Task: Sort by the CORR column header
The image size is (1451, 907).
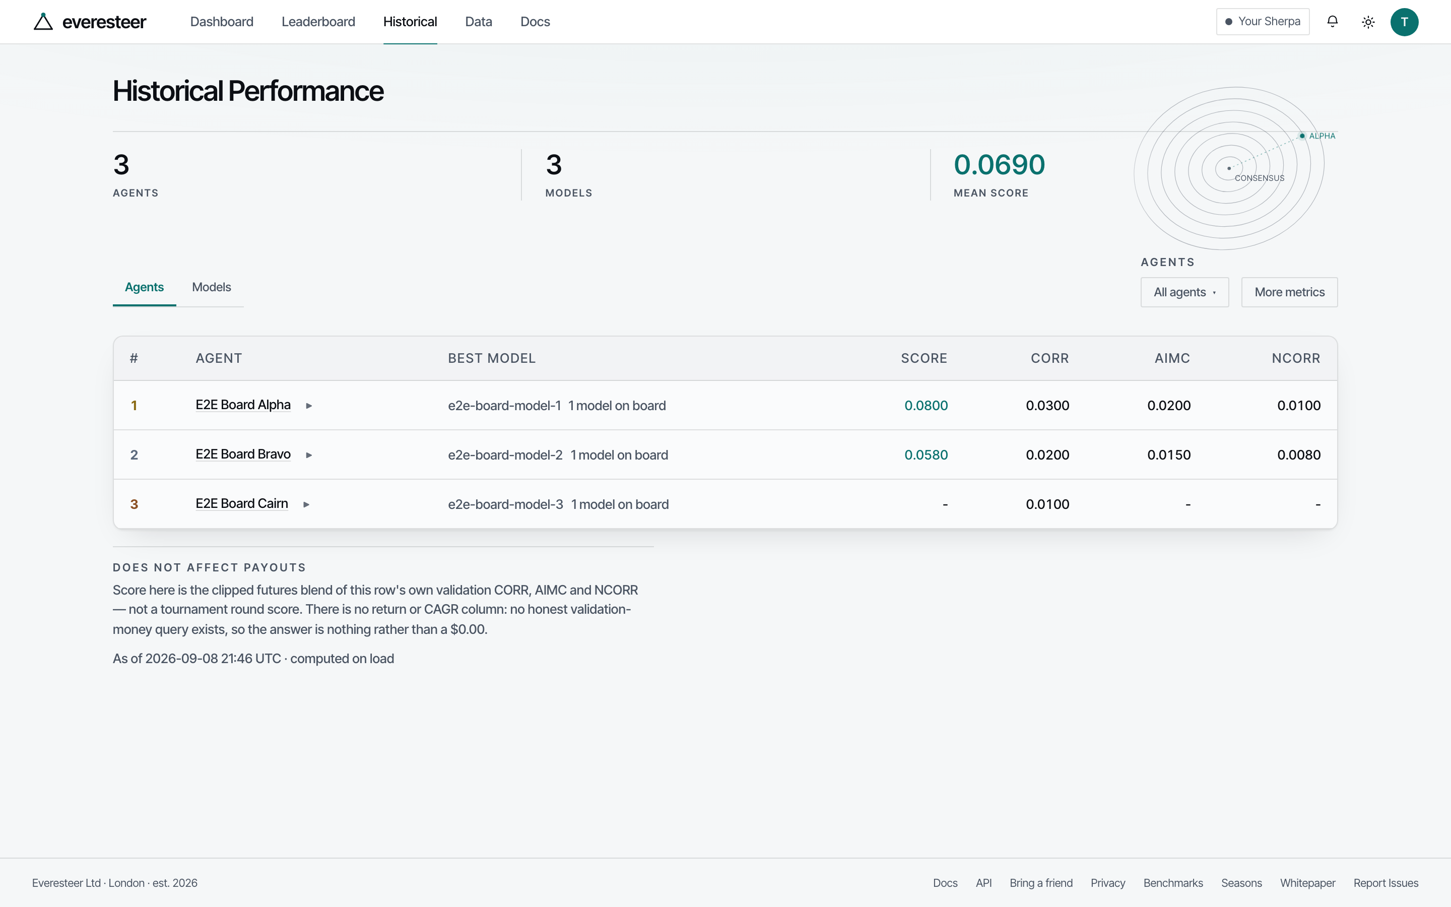Action: [x=1050, y=358]
